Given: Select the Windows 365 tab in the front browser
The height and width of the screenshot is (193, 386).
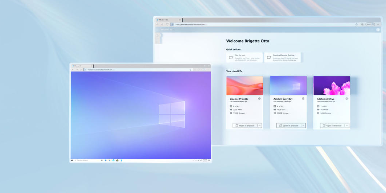Looking at the screenshot, I should [x=81, y=66].
